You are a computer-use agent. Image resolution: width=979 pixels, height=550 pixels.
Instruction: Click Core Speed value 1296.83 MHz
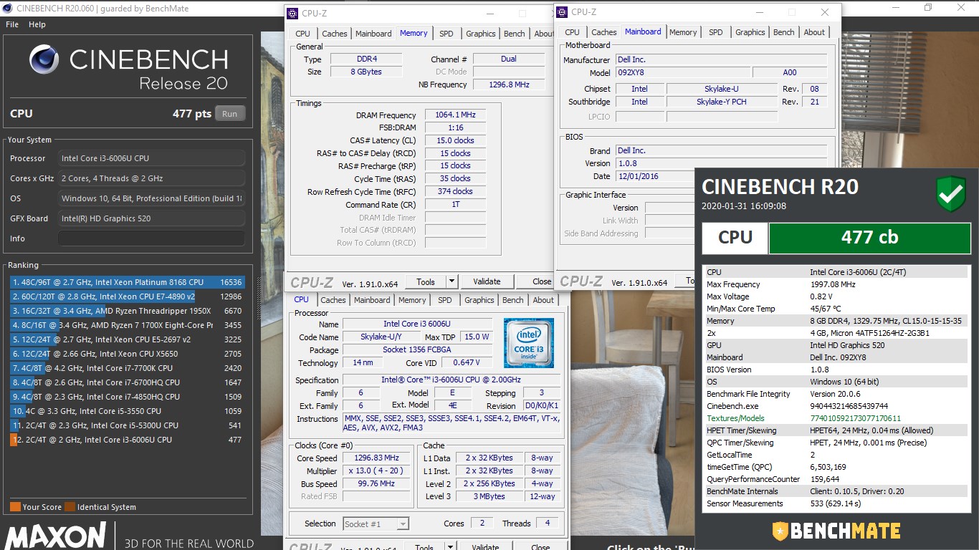click(378, 458)
